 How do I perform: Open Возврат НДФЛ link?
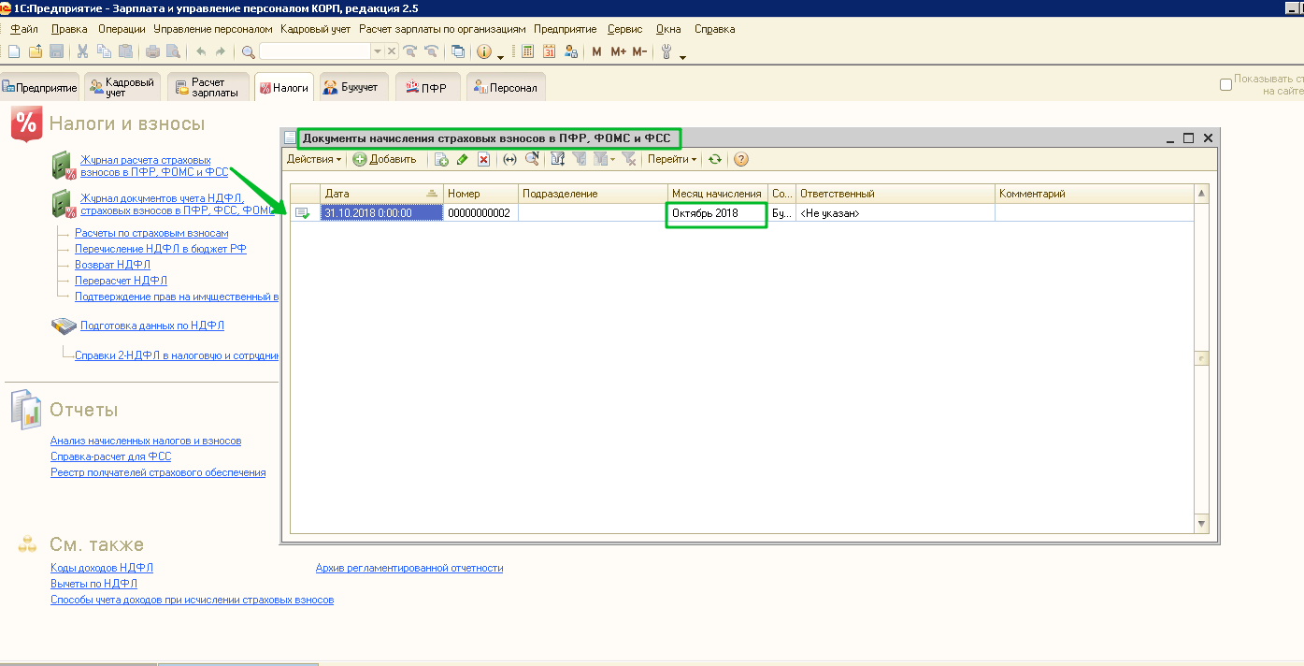(x=112, y=265)
